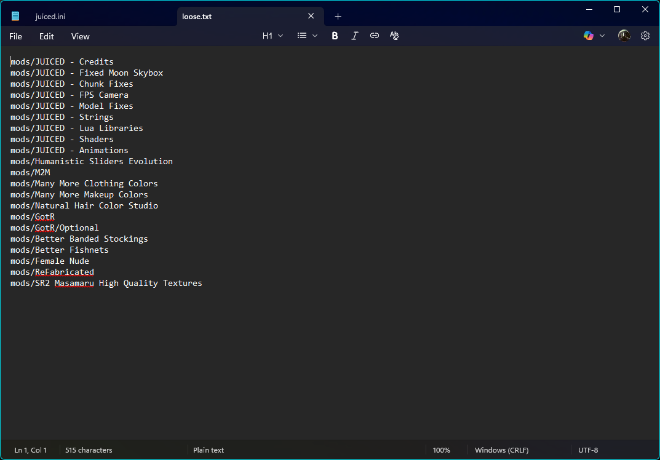Expand the Copilot dropdown arrow
Viewport: 660px width, 460px height.
[x=602, y=36]
